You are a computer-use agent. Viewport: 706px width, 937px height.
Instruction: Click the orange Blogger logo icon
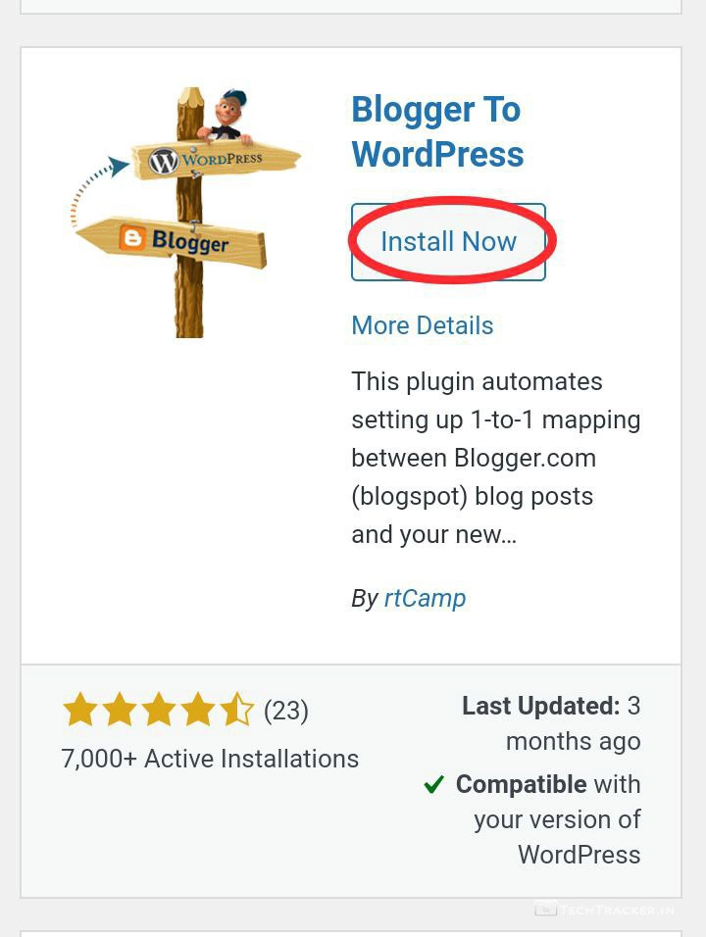pos(132,238)
